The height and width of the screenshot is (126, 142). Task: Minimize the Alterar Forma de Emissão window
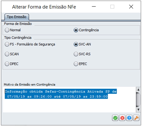94,7
